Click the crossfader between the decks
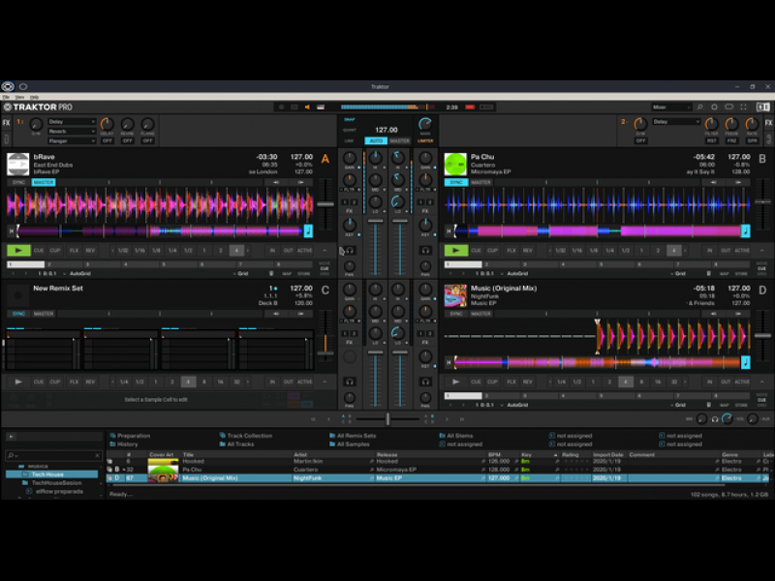This screenshot has width=775, height=581. pyautogui.click(x=387, y=418)
